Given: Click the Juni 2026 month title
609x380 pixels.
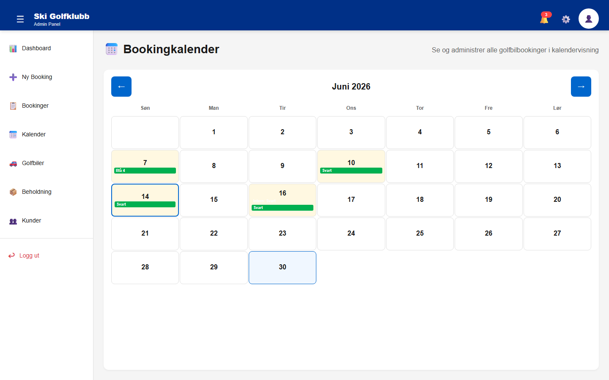Looking at the screenshot, I should point(351,87).
